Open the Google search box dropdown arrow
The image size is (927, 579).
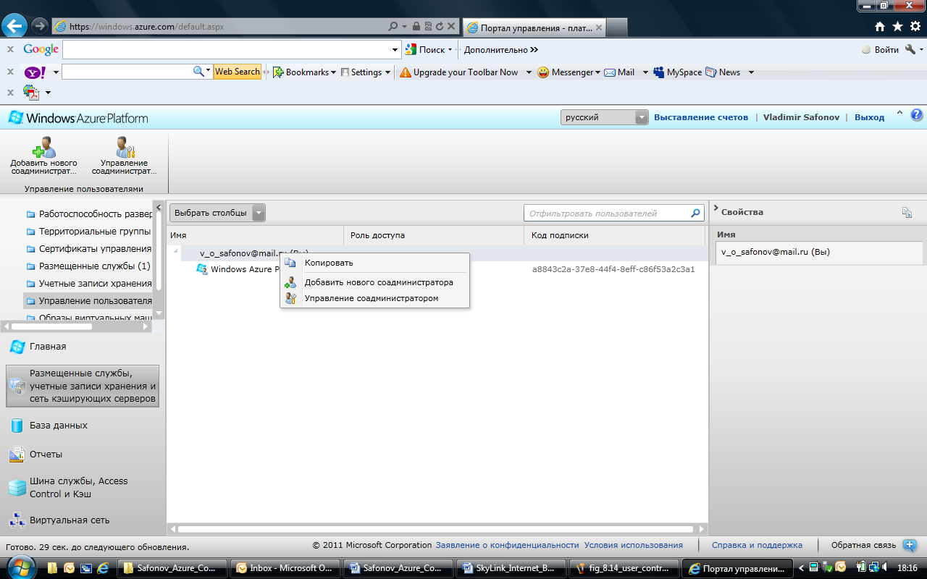tap(395, 50)
